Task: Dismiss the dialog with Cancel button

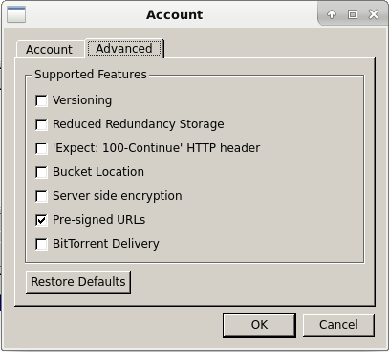Action: [x=338, y=325]
